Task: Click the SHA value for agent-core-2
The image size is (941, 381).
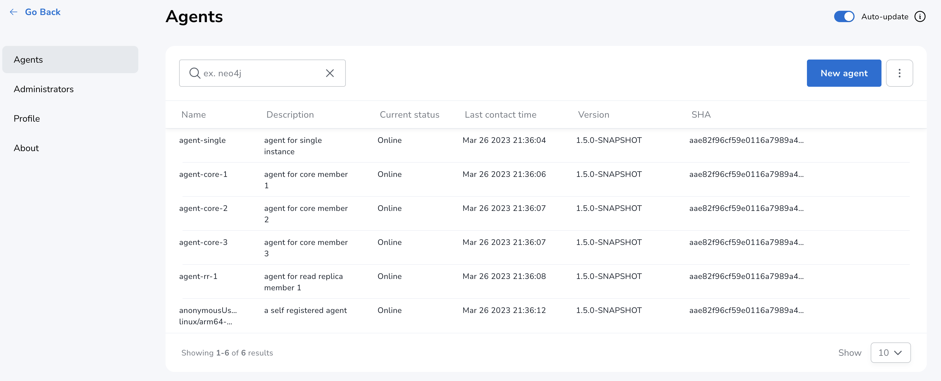Action: (x=746, y=208)
